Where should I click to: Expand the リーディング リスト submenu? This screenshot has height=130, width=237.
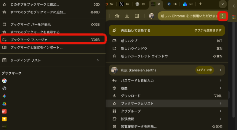pyautogui.click(x=98, y=60)
